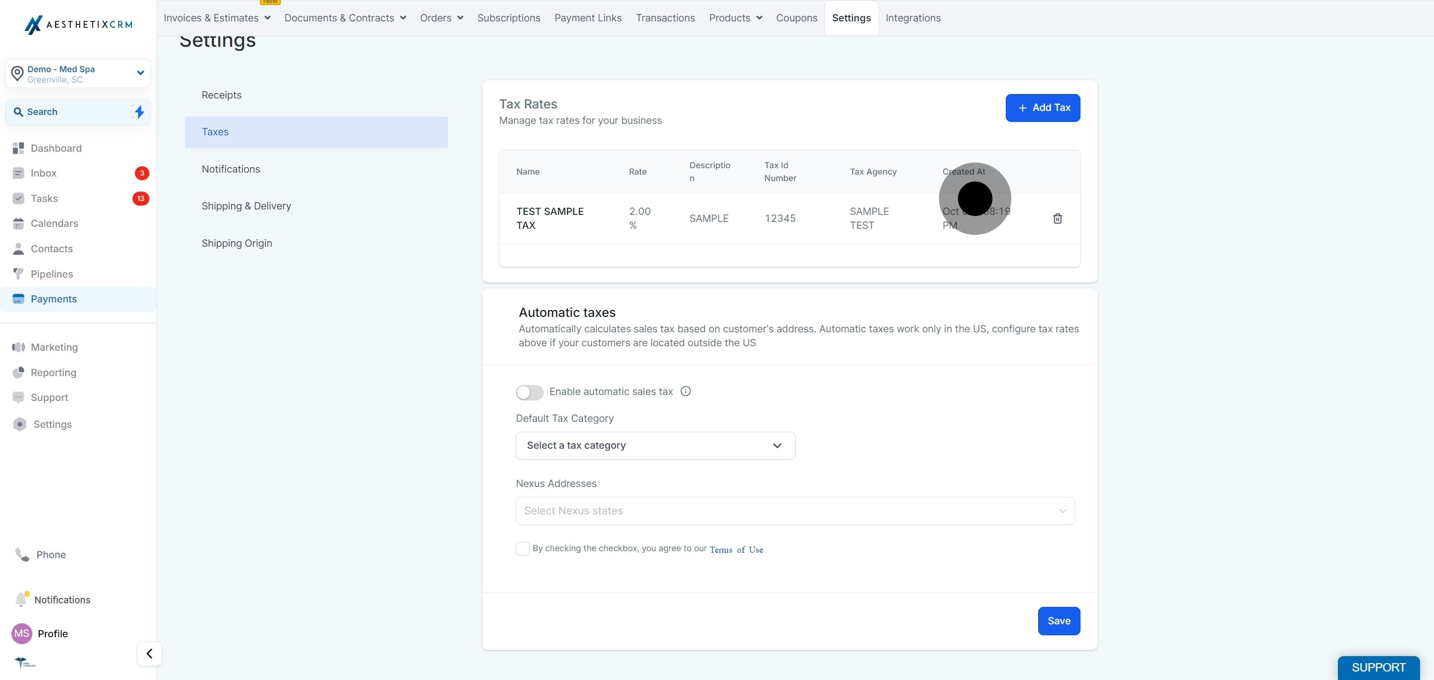Screen dimensions: 1434x680
Task: Switch to the Coupons tab
Action: tap(796, 18)
